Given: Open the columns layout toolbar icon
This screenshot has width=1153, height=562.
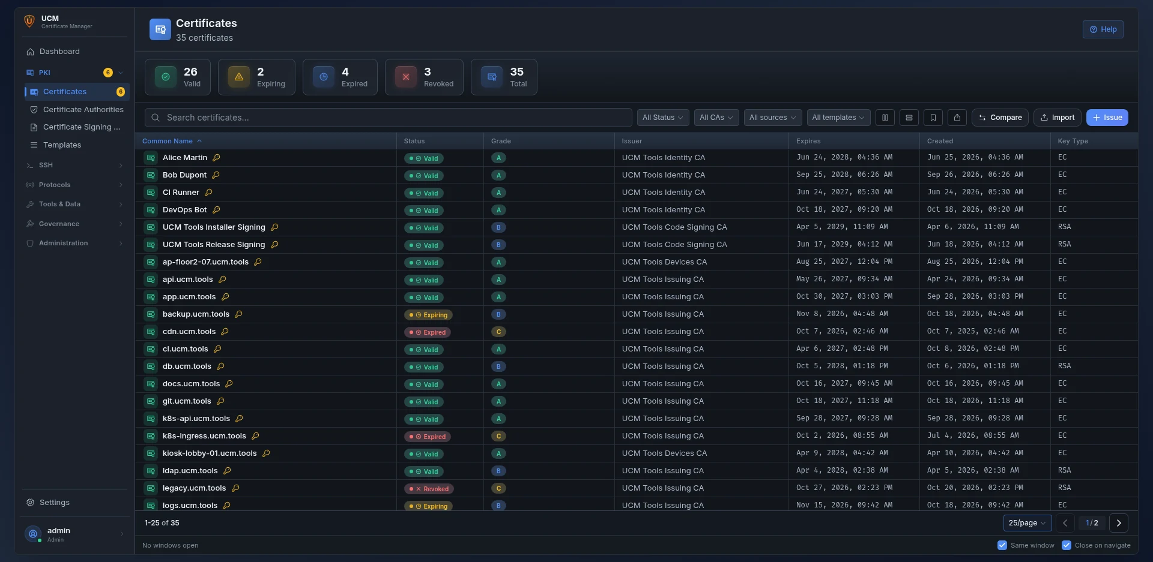Looking at the screenshot, I should [885, 118].
